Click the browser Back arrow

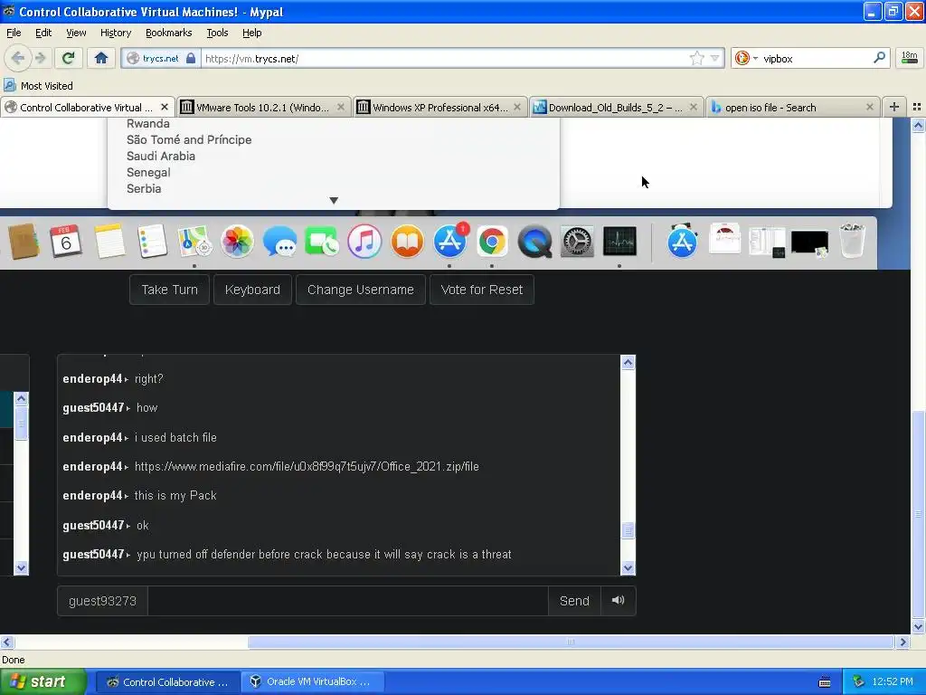click(x=18, y=58)
